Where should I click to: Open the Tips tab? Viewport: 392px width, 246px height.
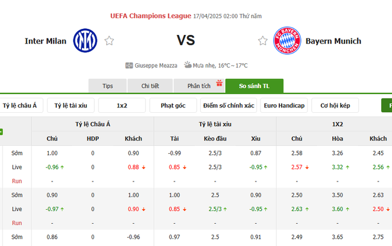pyautogui.click(x=107, y=86)
